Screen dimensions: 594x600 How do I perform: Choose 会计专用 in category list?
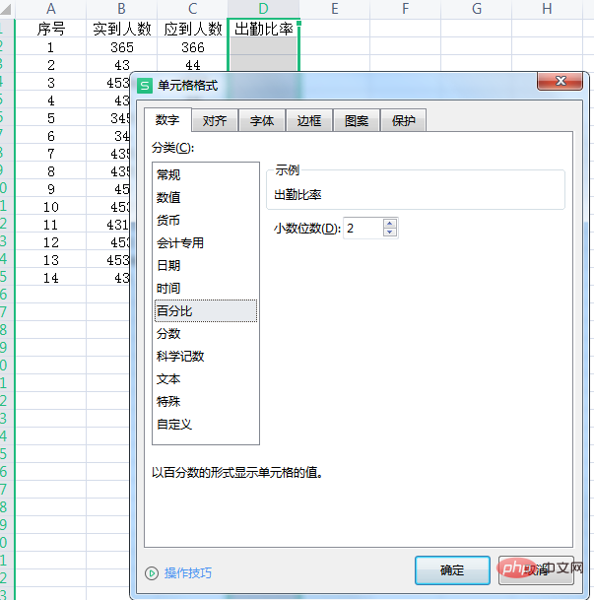(x=206, y=243)
